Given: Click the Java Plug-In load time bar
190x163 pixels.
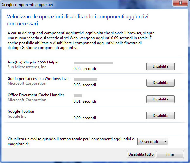Looking at the screenshot, I should click(93, 63).
